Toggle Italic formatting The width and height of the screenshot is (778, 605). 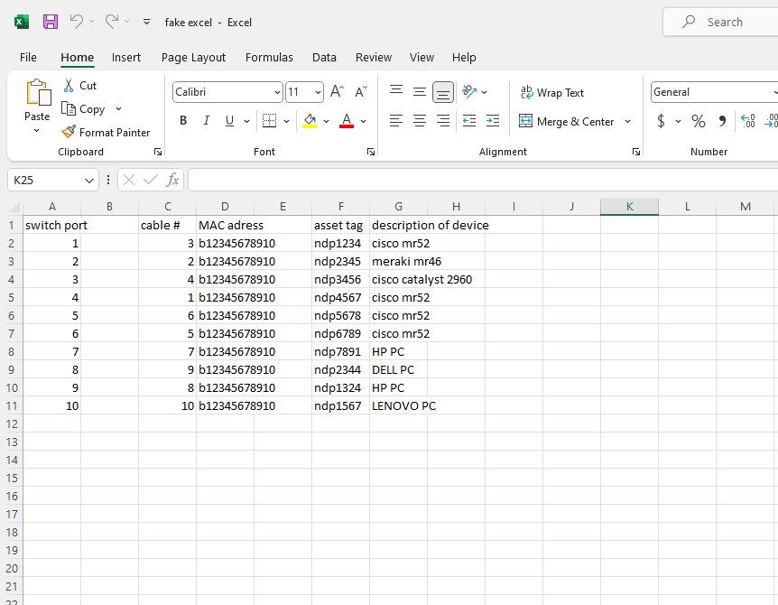click(206, 121)
